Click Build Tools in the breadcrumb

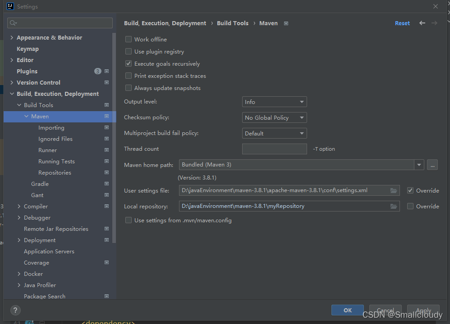(x=233, y=22)
